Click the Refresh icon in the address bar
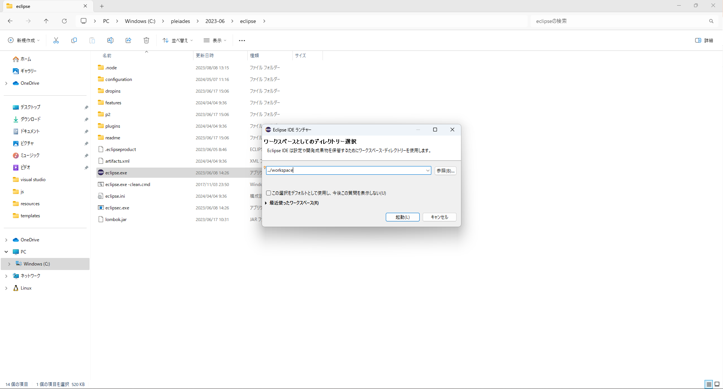This screenshot has height=389, width=723. (64, 21)
